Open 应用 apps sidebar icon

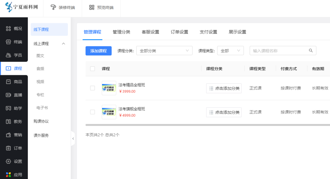8,175
